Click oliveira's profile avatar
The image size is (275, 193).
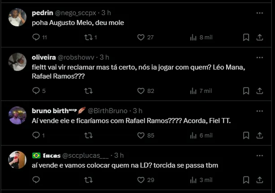[x=18, y=62]
